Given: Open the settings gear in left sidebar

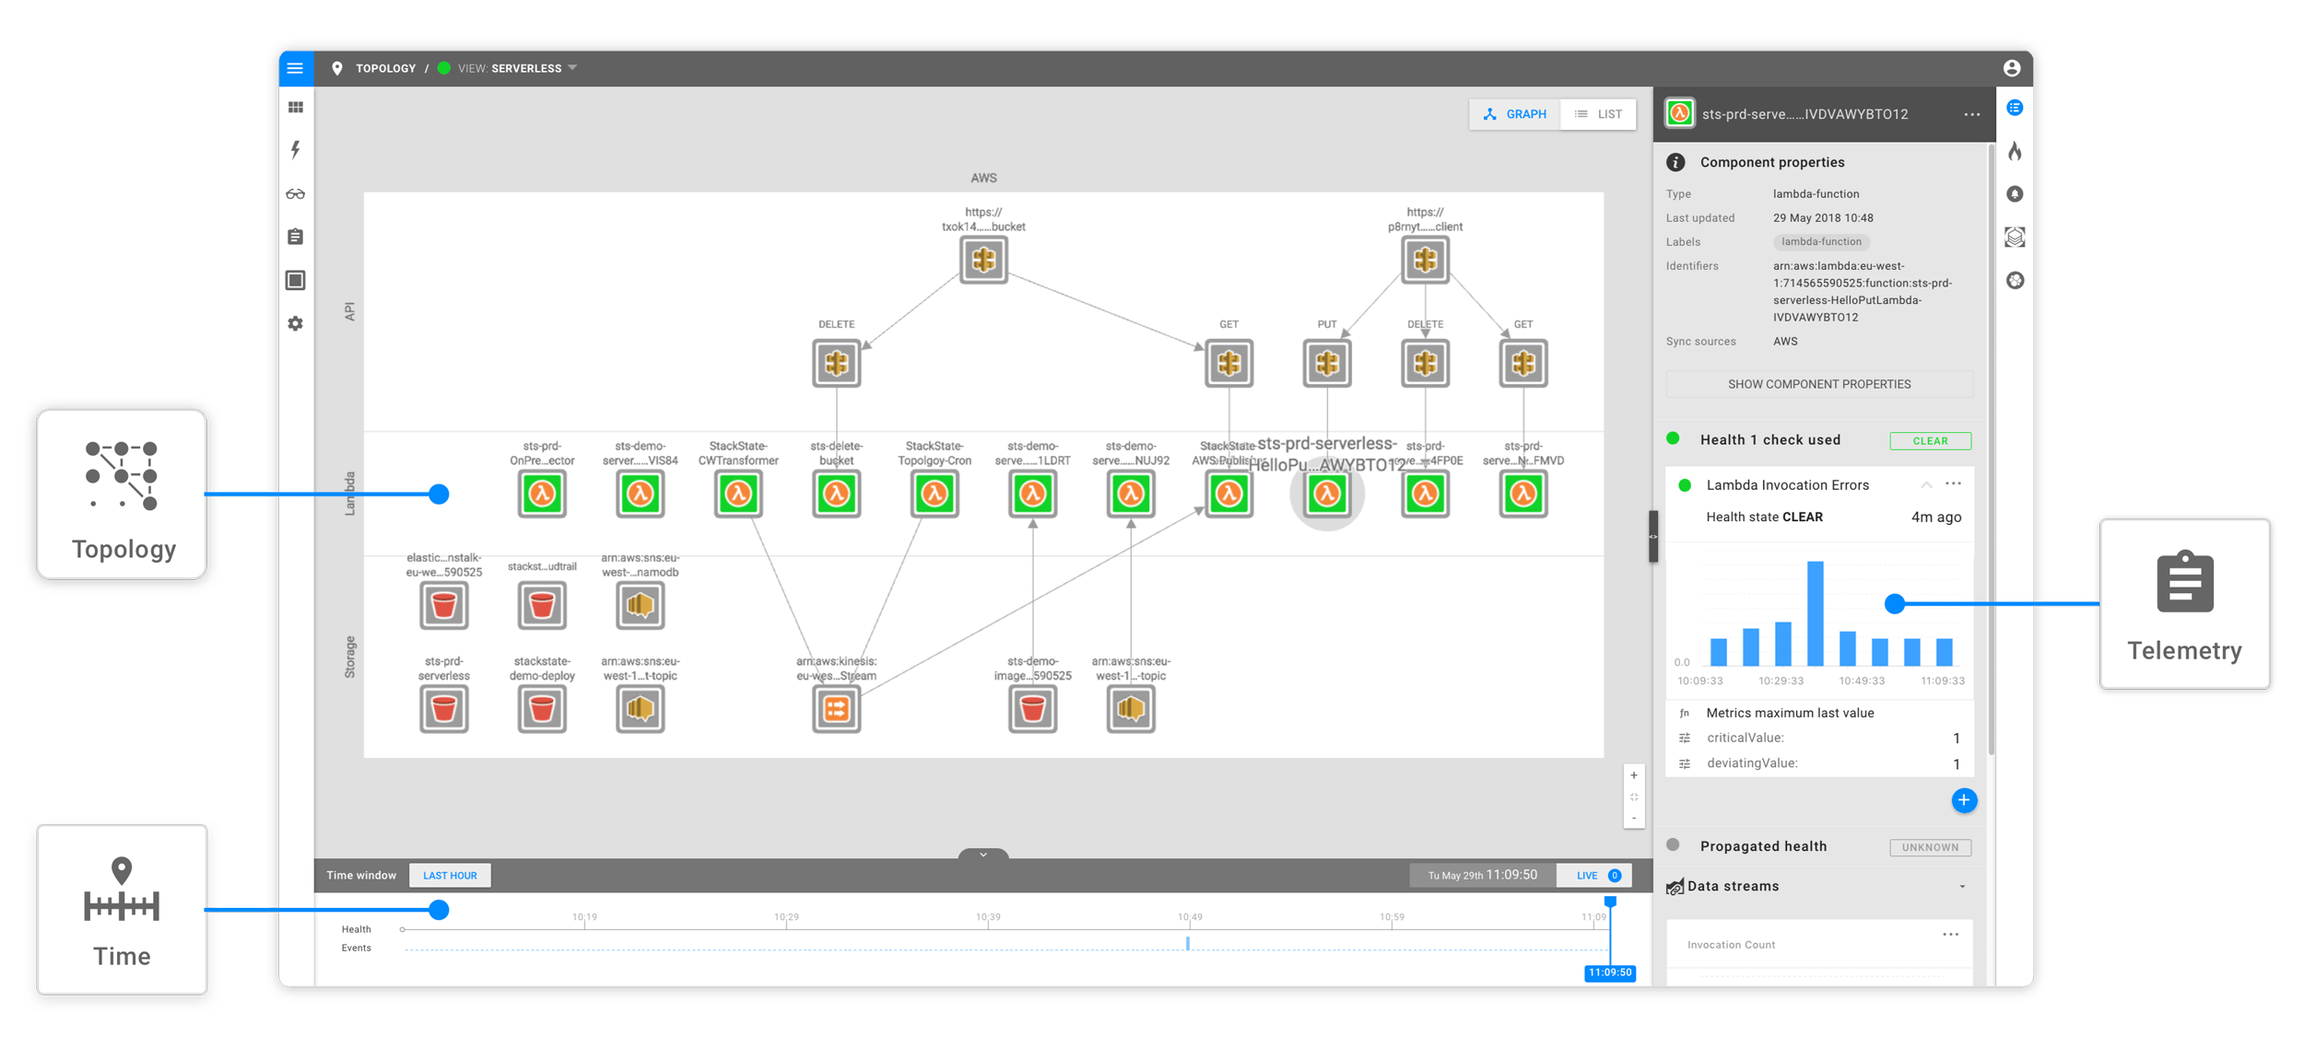Looking at the screenshot, I should click(x=295, y=323).
